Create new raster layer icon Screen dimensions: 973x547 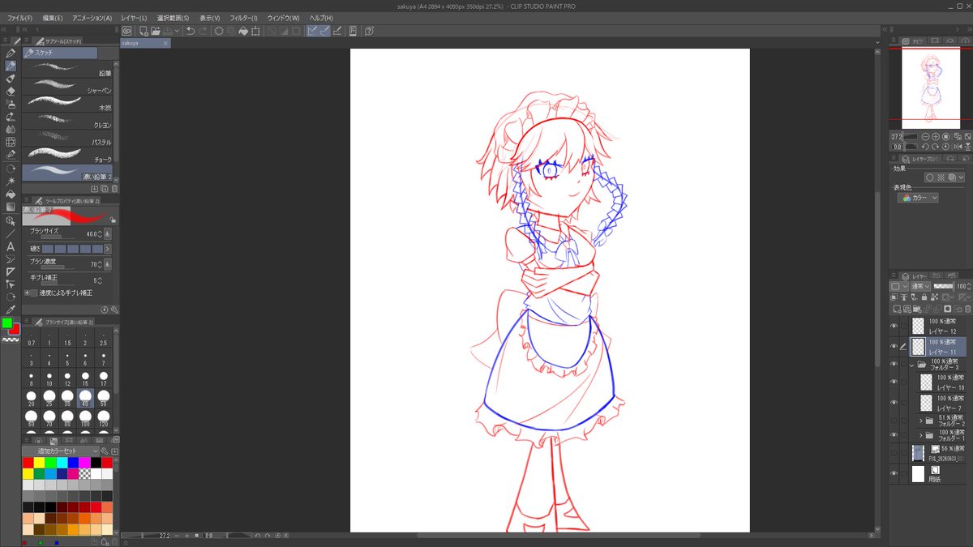pos(896,308)
